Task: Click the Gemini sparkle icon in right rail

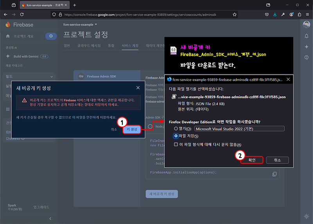Action: pyautogui.click(x=306, y=47)
